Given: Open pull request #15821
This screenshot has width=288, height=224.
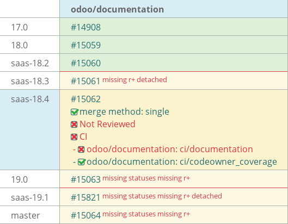Looking at the screenshot, I should pos(85,197).
